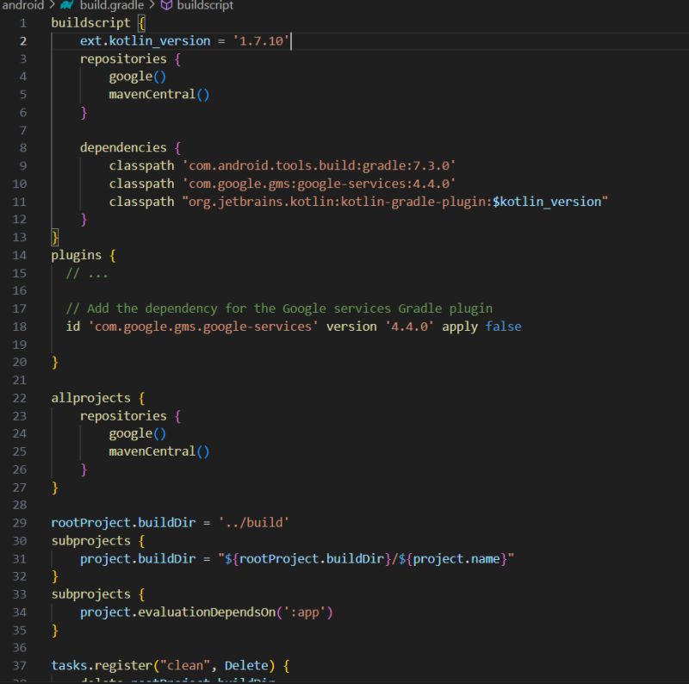Click 'google()' on line 4

click(x=138, y=77)
